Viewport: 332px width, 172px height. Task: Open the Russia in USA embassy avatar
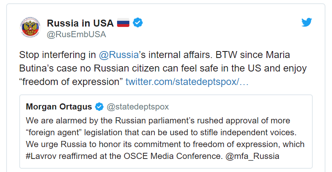pyautogui.click(x=30, y=27)
